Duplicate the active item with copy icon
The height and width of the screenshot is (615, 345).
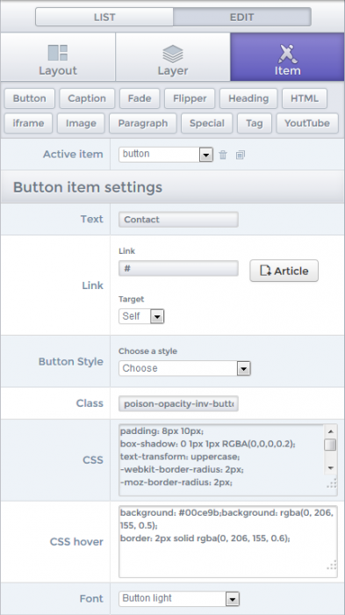pyautogui.click(x=240, y=155)
